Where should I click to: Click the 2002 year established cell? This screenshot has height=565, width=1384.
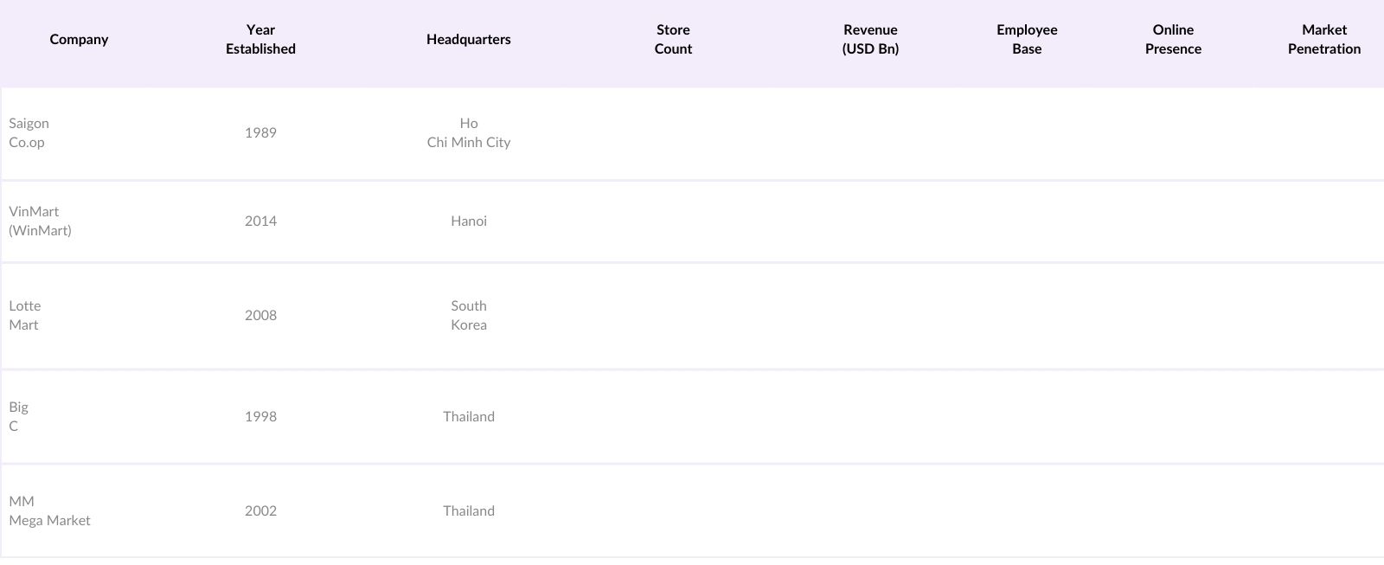point(260,511)
